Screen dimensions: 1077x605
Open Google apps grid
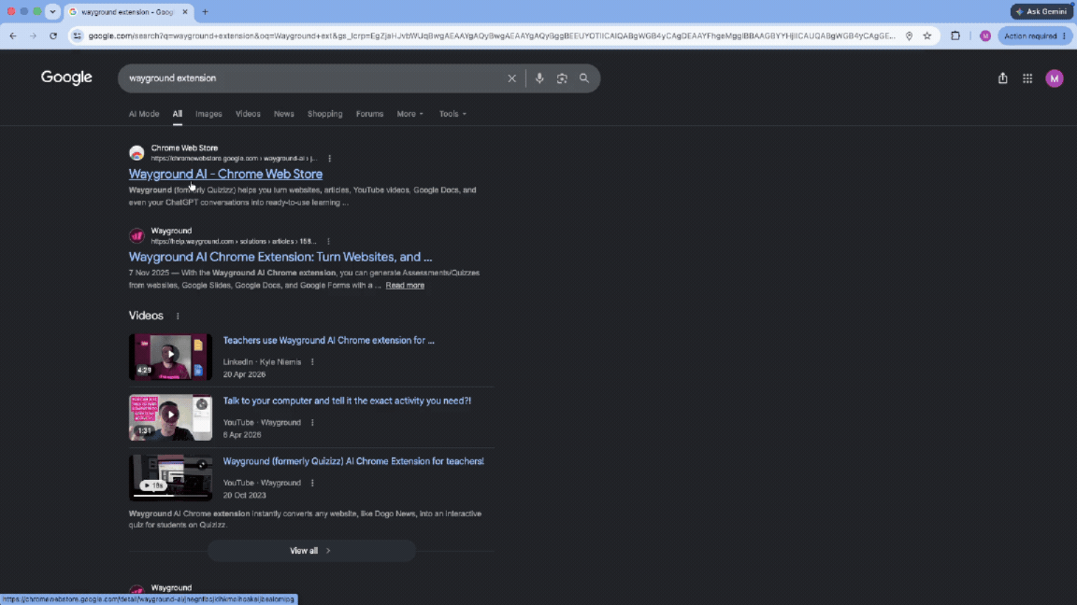(1027, 78)
